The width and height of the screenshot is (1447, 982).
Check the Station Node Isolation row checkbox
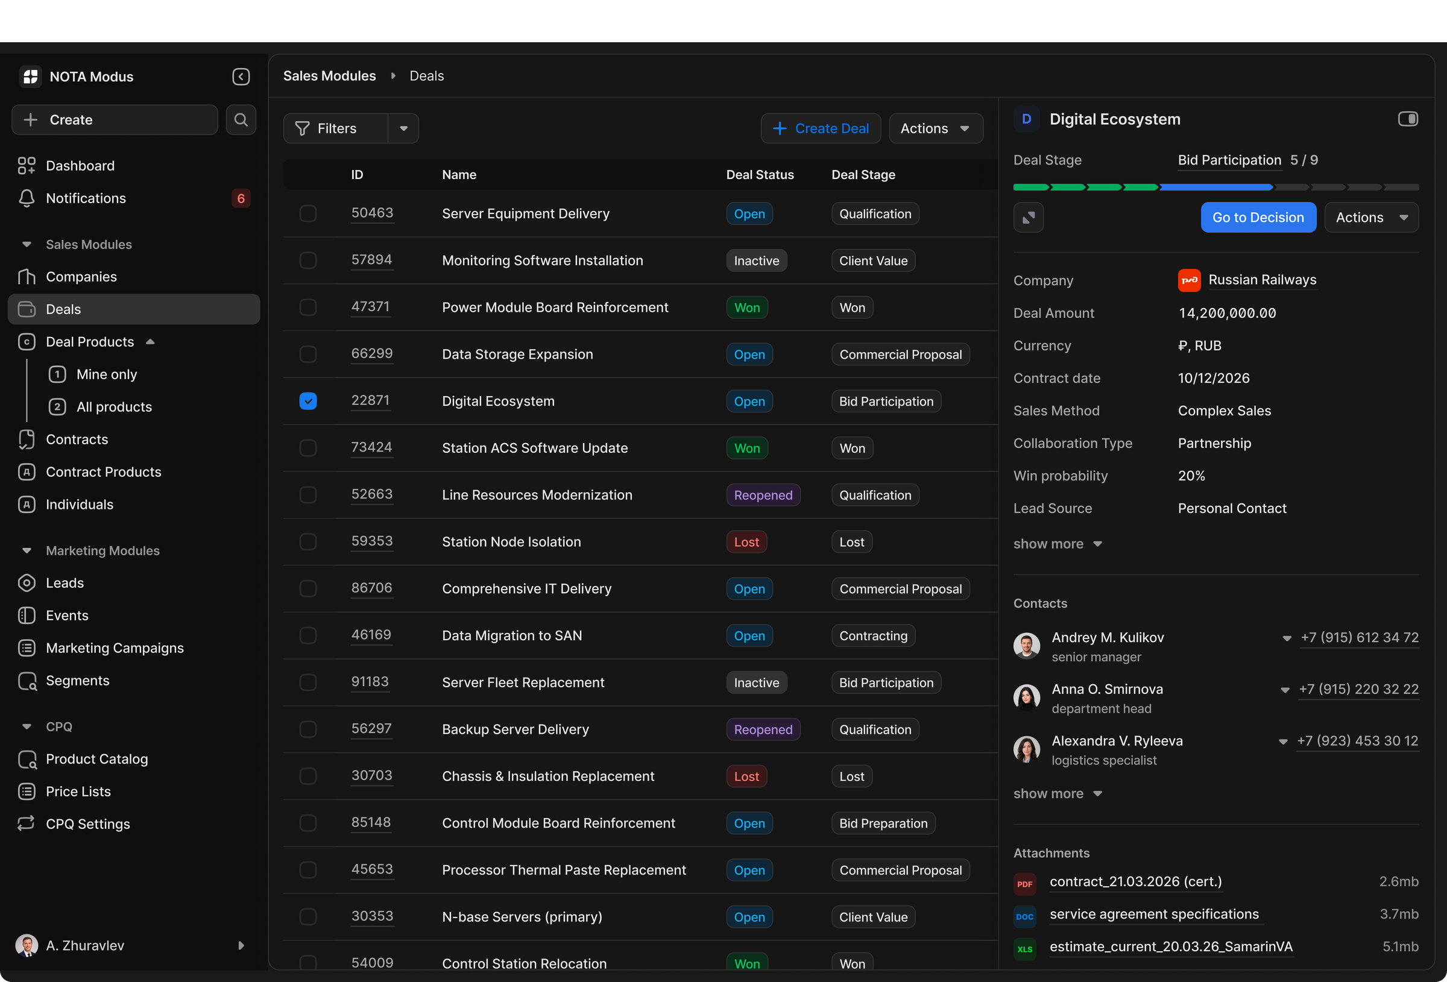[x=307, y=541]
